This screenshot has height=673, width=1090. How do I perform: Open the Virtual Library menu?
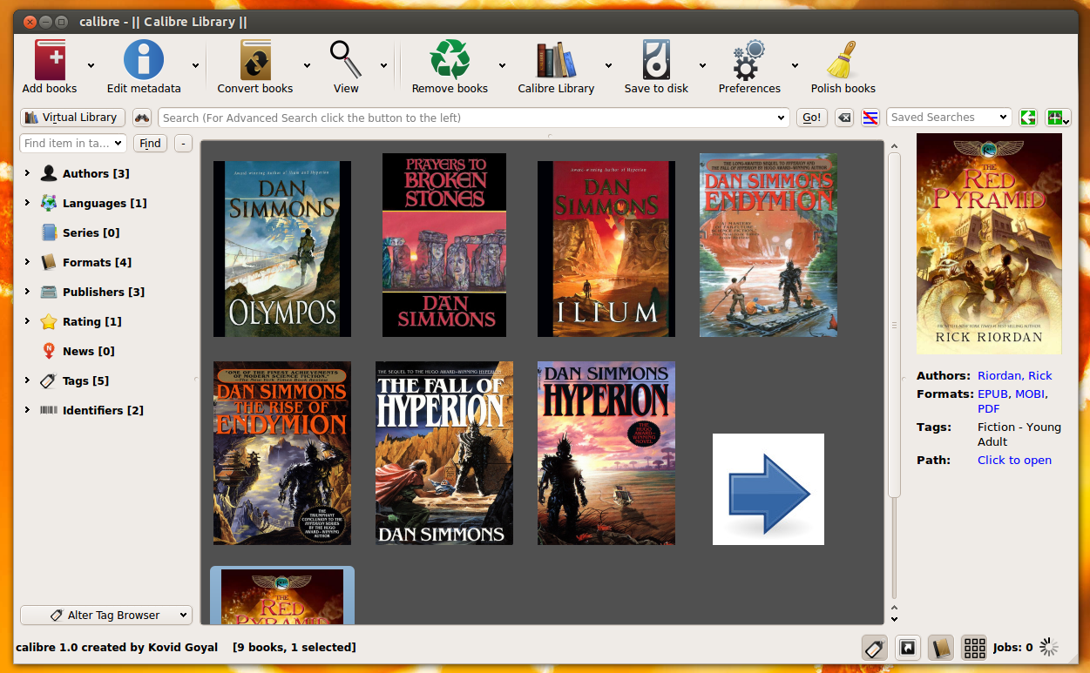(x=73, y=118)
